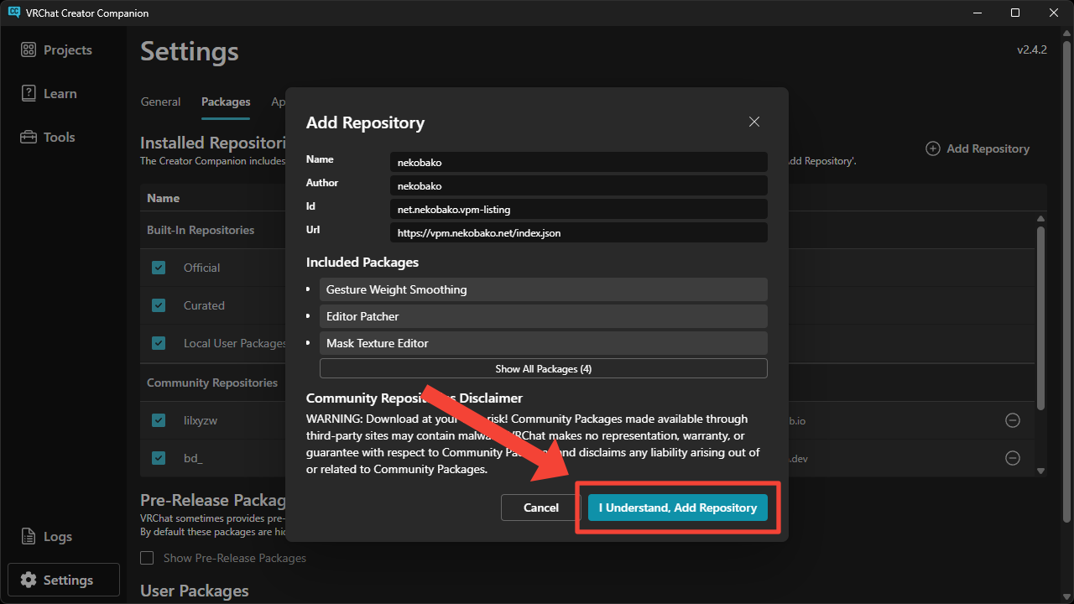Close the Add Repository dialog
1074x604 pixels.
[753, 122]
